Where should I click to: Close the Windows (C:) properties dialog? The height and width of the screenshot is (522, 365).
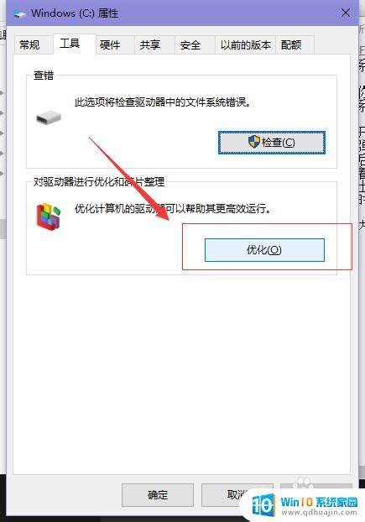click(x=346, y=13)
